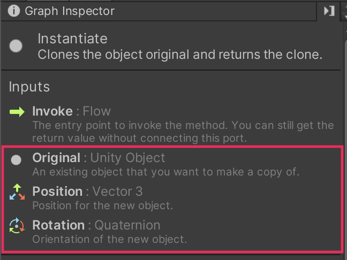
Task: Select the Invoke port label
Action: tap(52, 111)
